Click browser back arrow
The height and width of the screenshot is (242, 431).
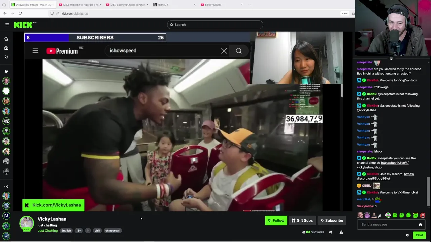5,13
